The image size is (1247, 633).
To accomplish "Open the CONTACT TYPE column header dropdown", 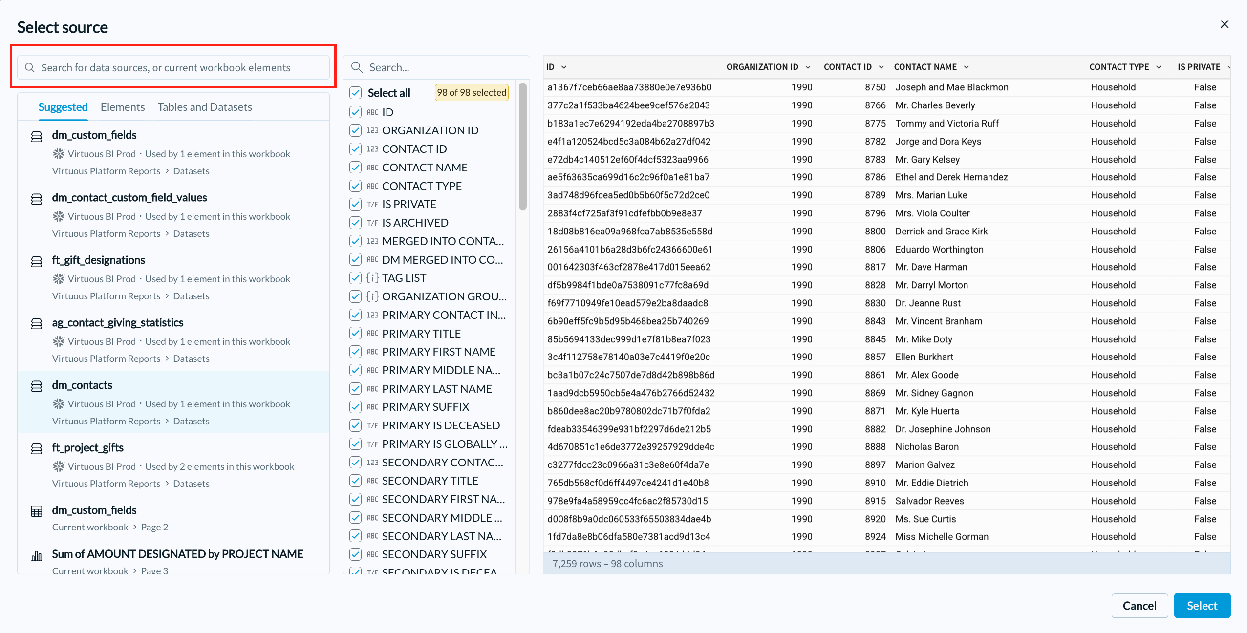I will [x=1159, y=67].
